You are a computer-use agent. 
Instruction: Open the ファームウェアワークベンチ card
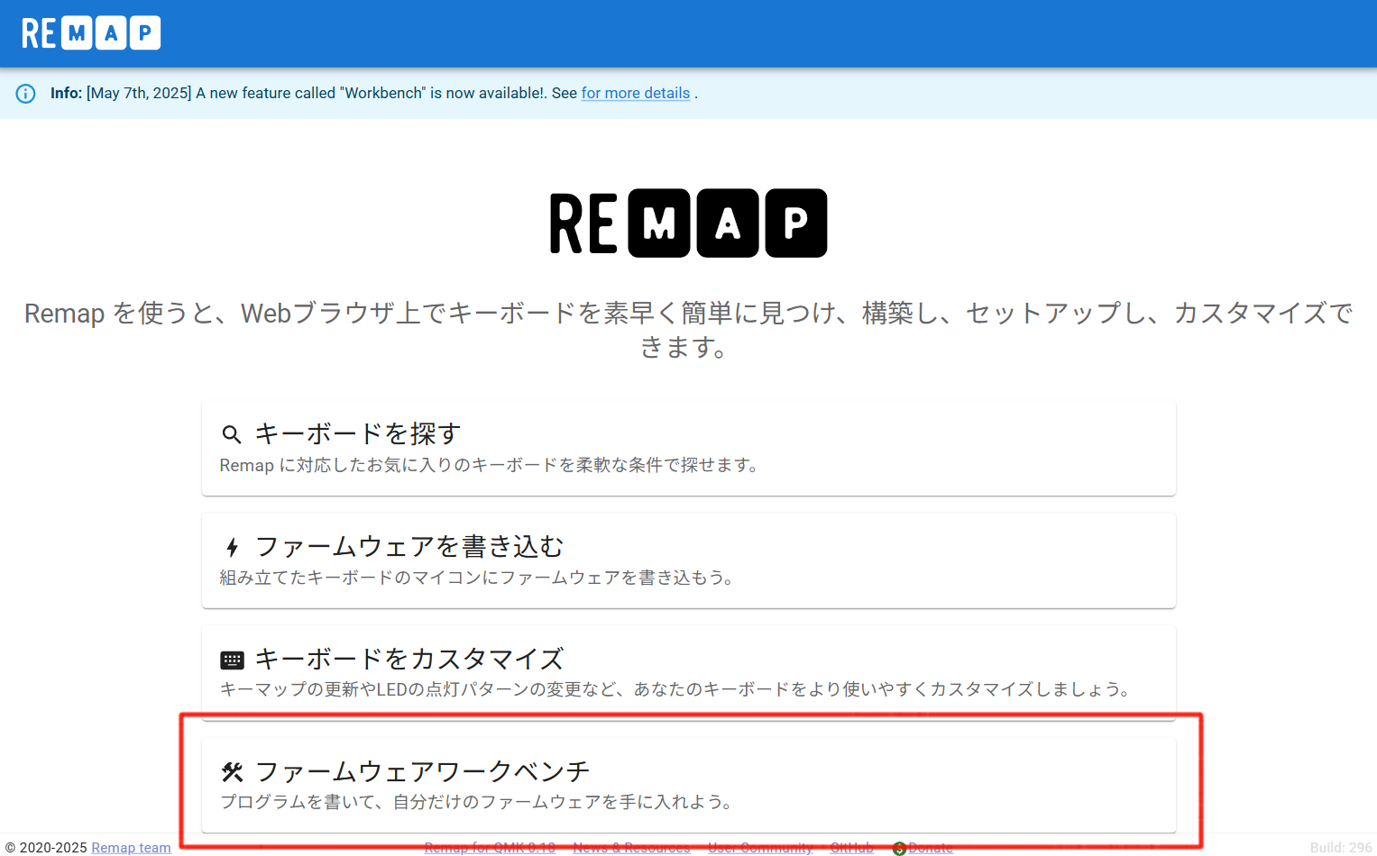(x=689, y=785)
